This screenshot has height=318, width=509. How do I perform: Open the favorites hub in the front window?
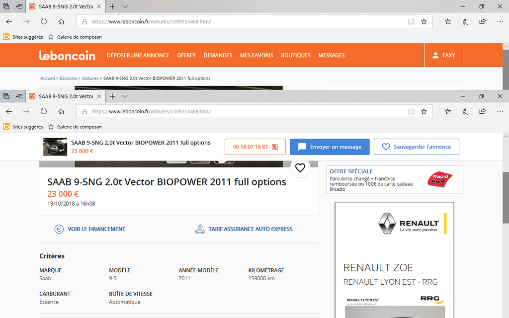click(x=448, y=112)
